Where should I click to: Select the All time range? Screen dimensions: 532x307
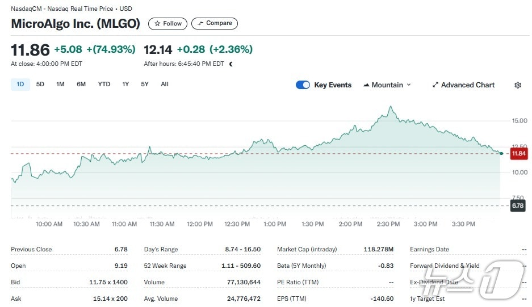pyautogui.click(x=165, y=85)
